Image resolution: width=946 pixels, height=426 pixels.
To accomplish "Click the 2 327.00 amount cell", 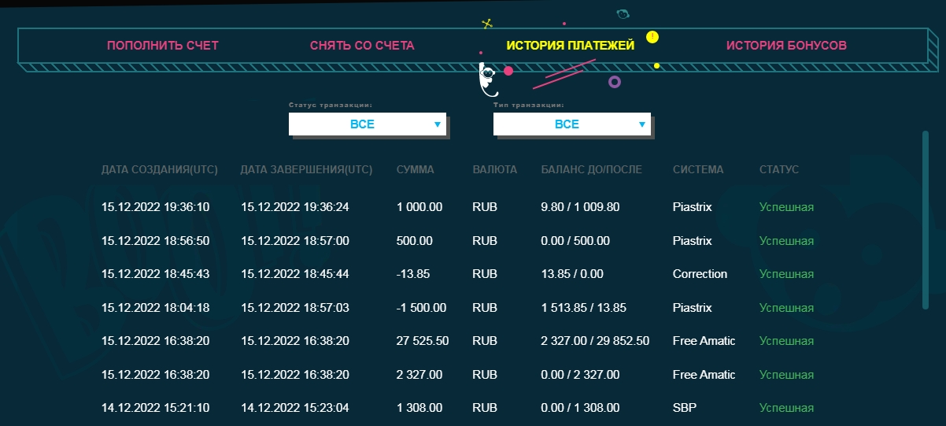I will coord(419,375).
